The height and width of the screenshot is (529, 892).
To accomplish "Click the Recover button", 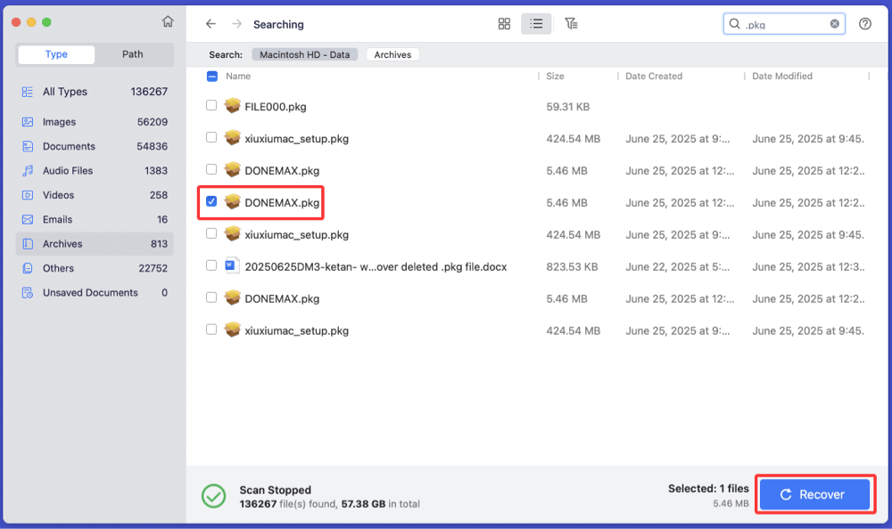I will tap(814, 493).
